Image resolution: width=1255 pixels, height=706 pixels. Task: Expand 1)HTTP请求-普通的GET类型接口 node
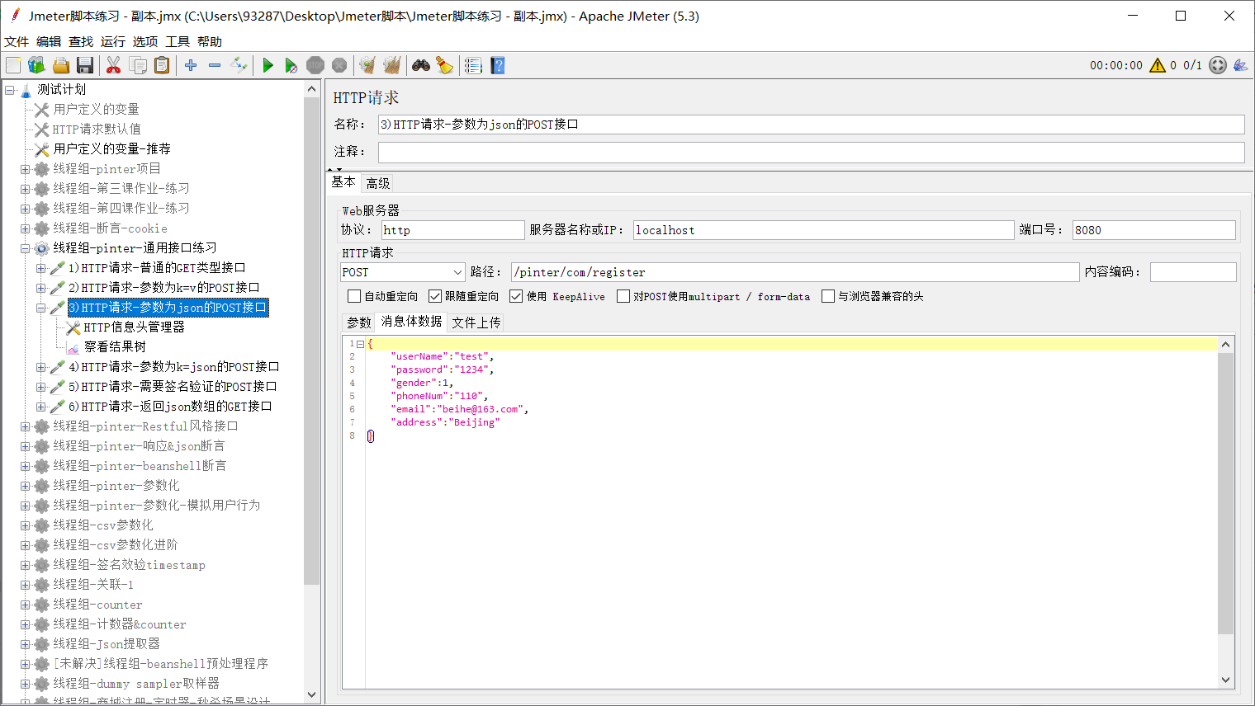click(x=41, y=267)
